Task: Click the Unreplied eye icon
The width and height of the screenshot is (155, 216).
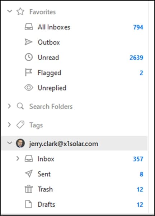Action: click(x=29, y=88)
